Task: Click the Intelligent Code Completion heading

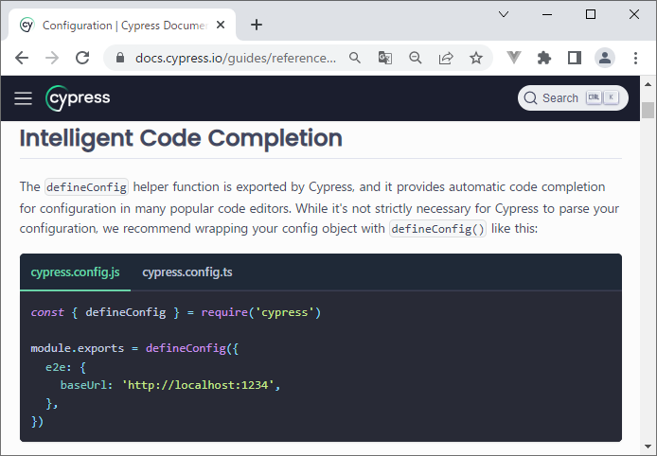Action: click(x=181, y=138)
